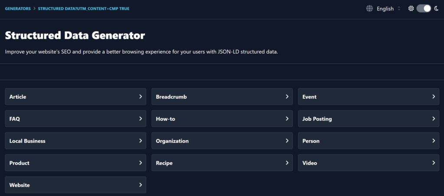Viewport: 444px width, 196px height.
Task: Select the Recipe structured data card
Action: pyautogui.click(x=222, y=163)
